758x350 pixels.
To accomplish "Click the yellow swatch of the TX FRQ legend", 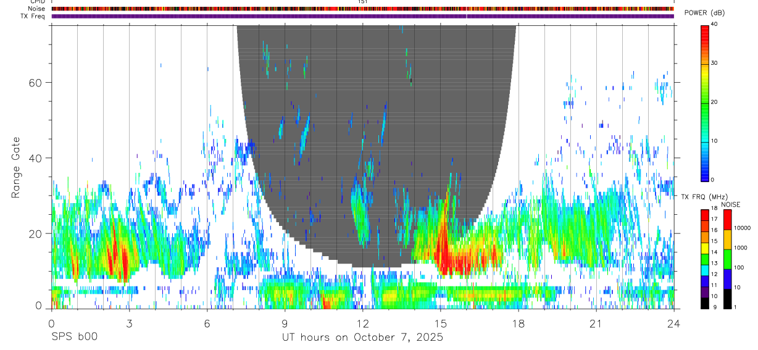I will 705,248.
